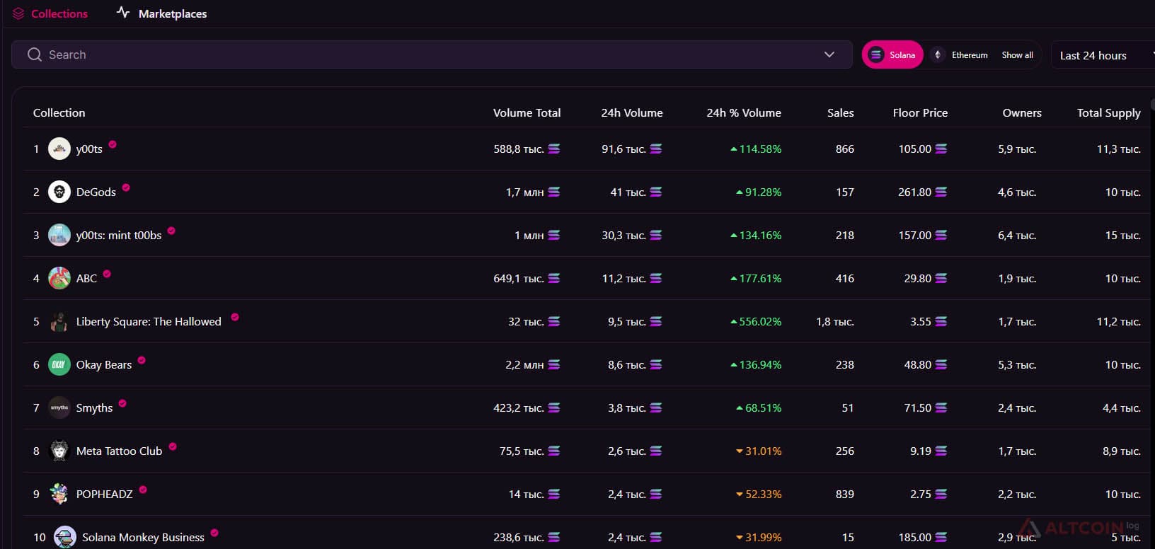Focus the Search input field
The image size is (1155, 549).
432,54
